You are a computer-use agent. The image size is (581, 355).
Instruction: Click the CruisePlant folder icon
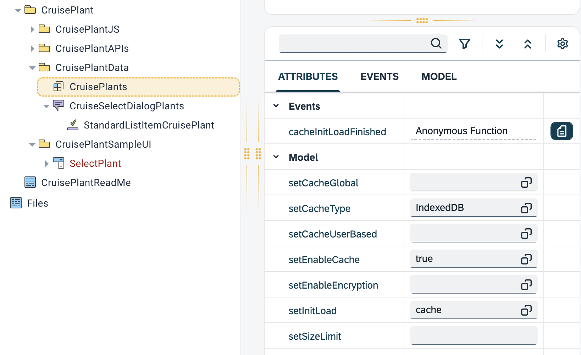pyautogui.click(x=30, y=10)
